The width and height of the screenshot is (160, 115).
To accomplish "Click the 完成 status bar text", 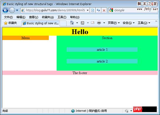I will tap(5, 111).
